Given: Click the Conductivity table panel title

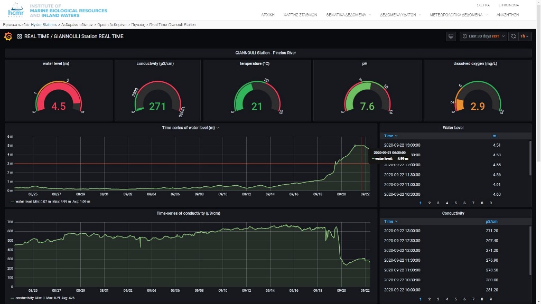Looking at the screenshot, I should [x=453, y=213].
